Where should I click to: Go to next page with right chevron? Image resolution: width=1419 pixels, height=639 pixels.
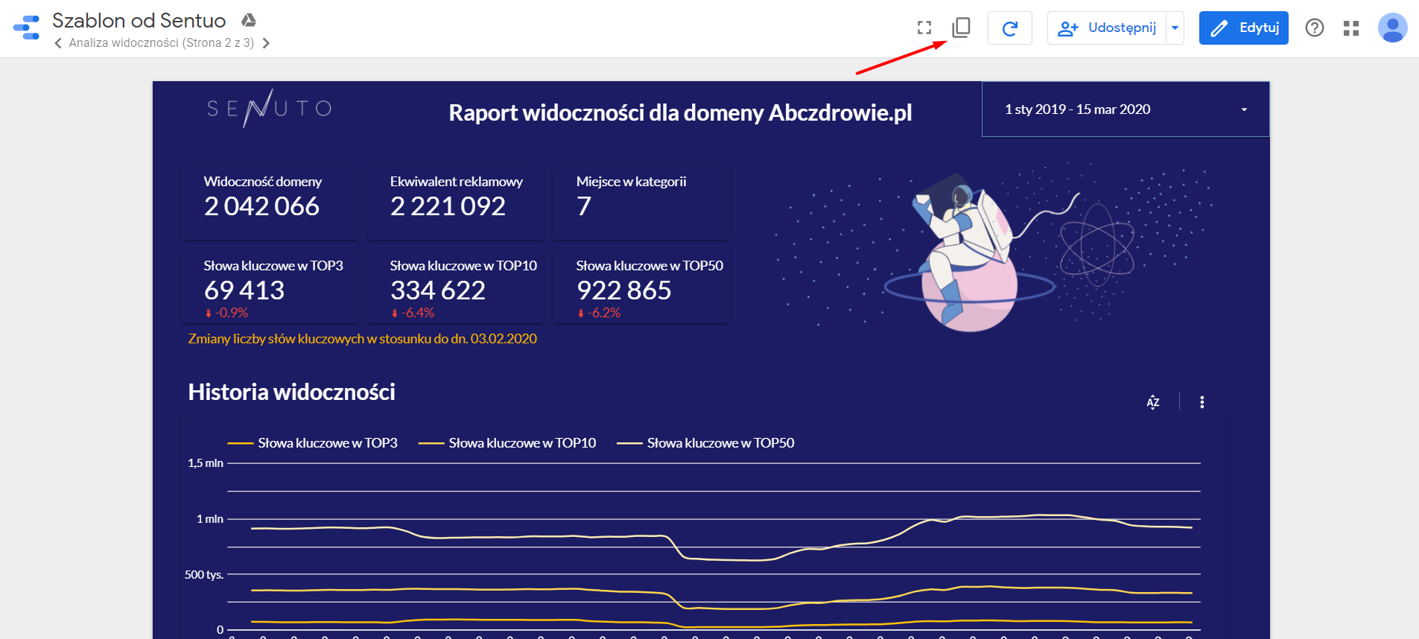coord(266,43)
